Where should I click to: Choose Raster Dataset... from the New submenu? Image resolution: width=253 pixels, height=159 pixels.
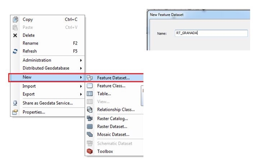click(112, 127)
